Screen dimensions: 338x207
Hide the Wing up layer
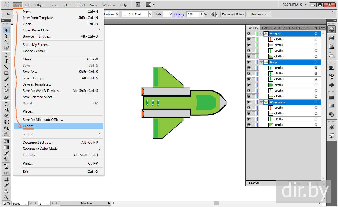249,34
